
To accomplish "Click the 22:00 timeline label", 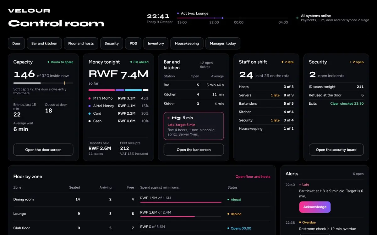I will [x=214, y=23].
